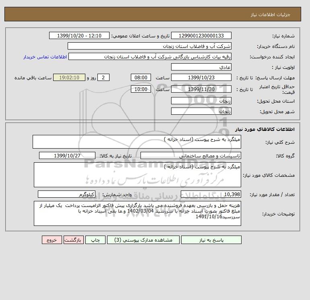Image resolution: width=310 pixels, height=300 pixels.
Task: Click the price validity date 1399/11/30
Action: coord(201,89)
